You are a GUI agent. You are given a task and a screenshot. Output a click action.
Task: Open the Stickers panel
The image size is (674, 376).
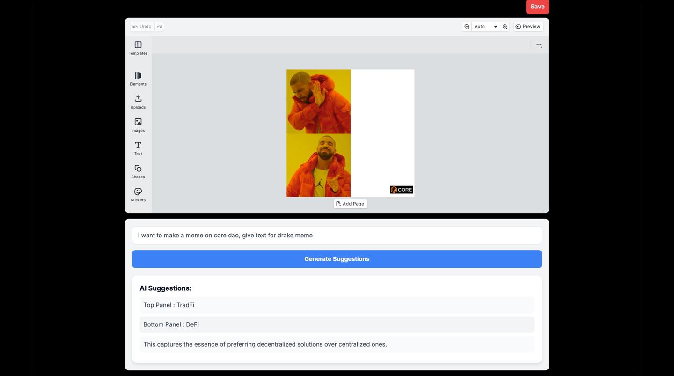[x=138, y=195]
